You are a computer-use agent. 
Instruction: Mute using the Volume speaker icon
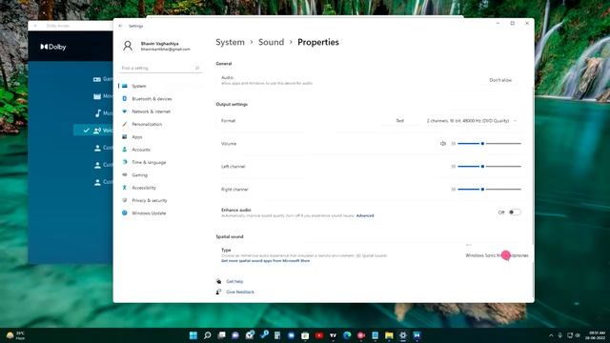tap(443, 144)
